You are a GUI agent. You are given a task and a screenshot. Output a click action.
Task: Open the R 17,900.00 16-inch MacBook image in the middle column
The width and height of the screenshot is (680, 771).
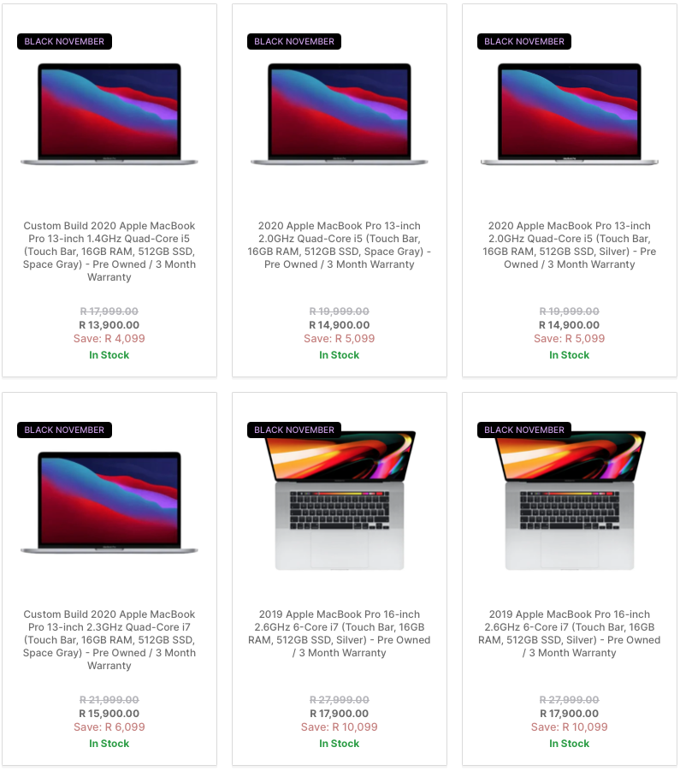coord(339,501)
